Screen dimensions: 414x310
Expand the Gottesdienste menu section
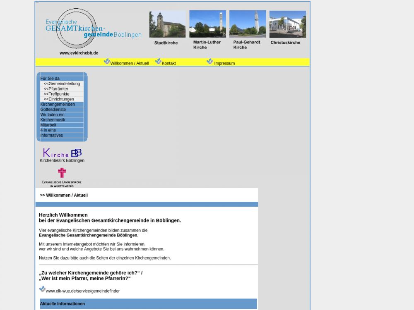tap(53, 110)
